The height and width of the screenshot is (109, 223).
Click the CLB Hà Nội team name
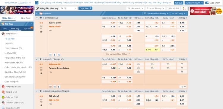click(54, 100)
